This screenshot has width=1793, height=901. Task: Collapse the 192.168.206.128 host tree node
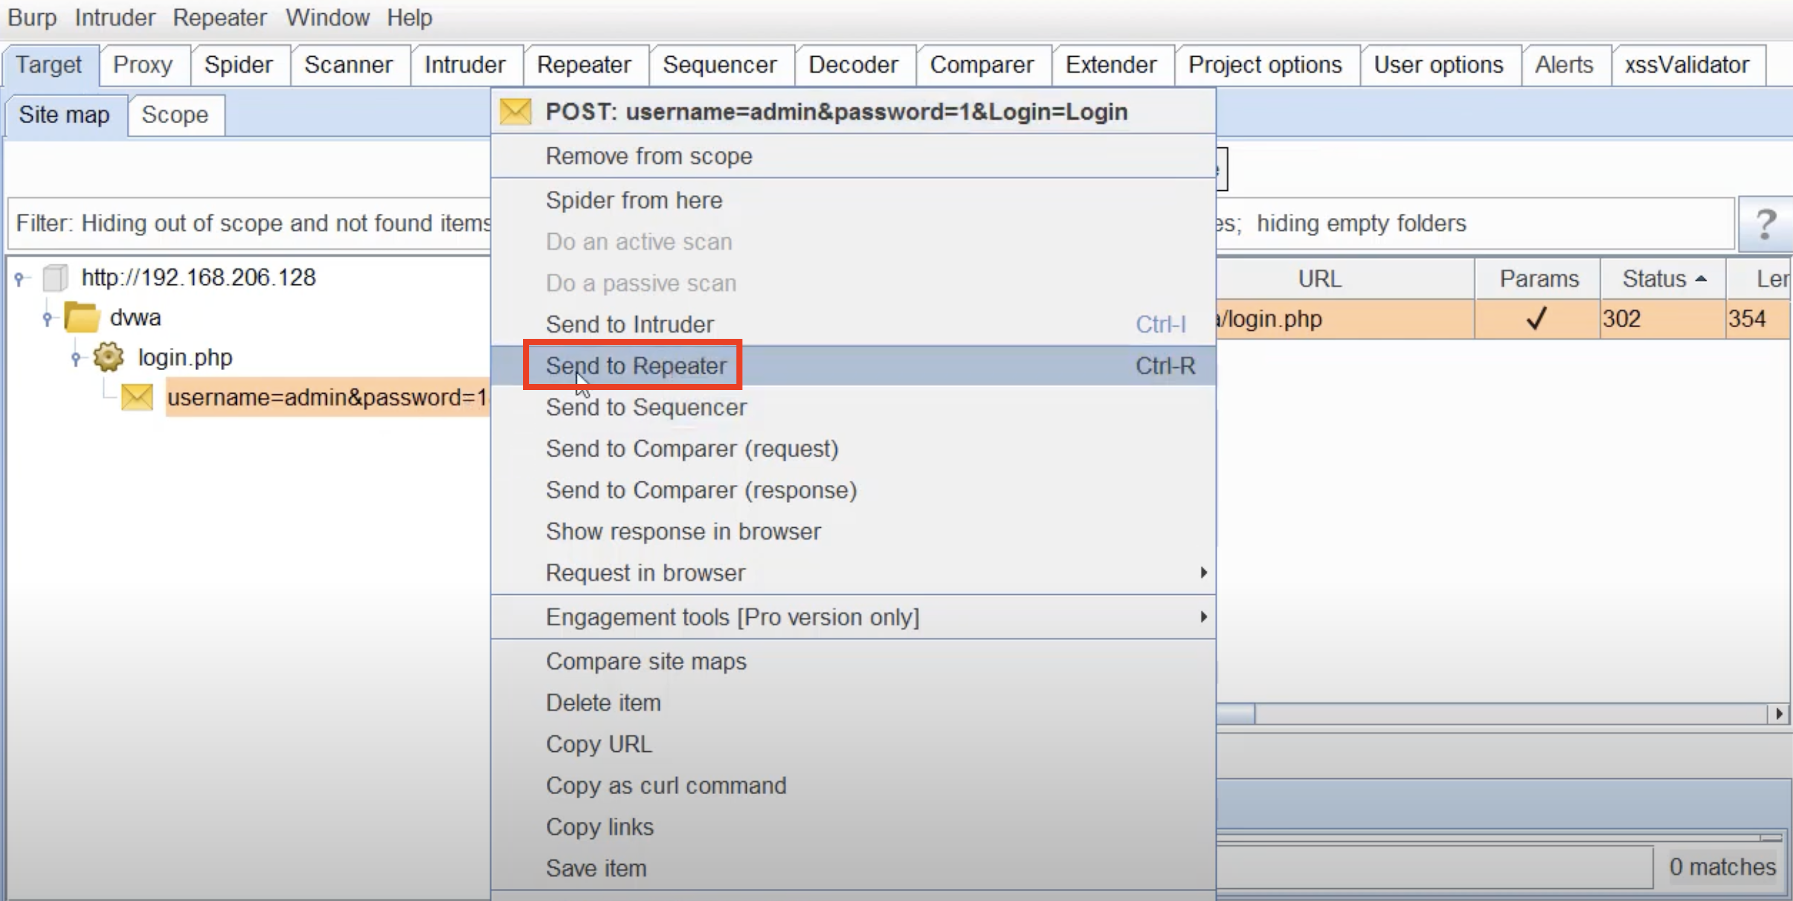[19, 278]
